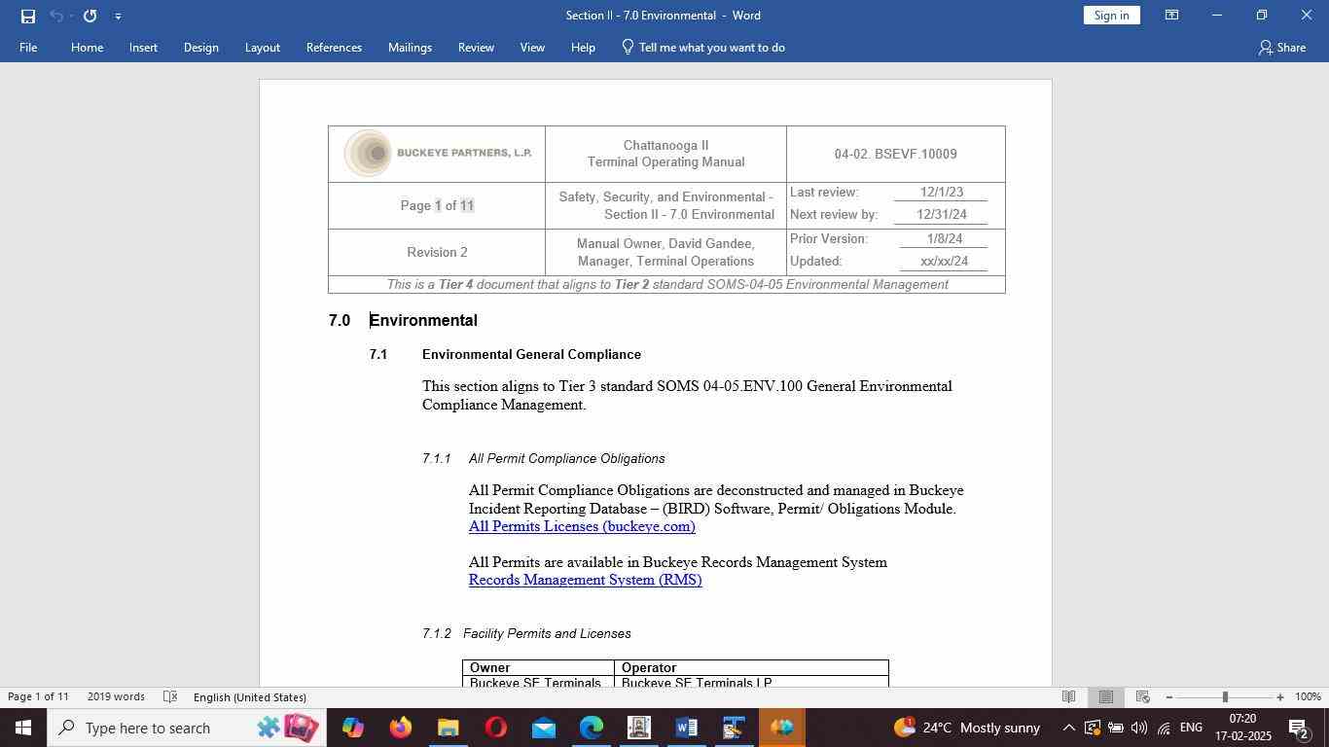Adjust the zoom slider handle

pos(1225,697)
